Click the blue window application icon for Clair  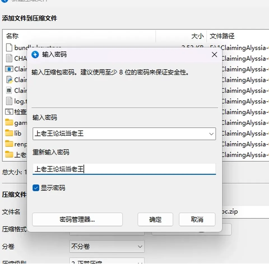click(x=9, y=69)
